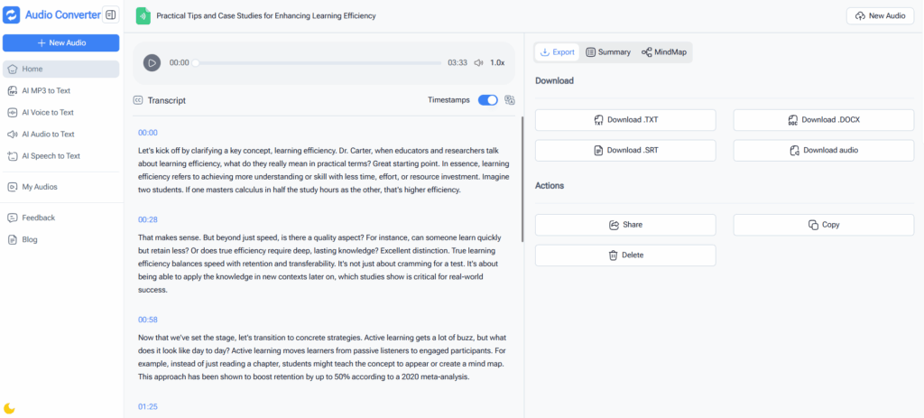Image resolution: width=924 pixels, height=418 pixels.
Task: Click New Audio in the top right
Action: (x=880, y=16)
